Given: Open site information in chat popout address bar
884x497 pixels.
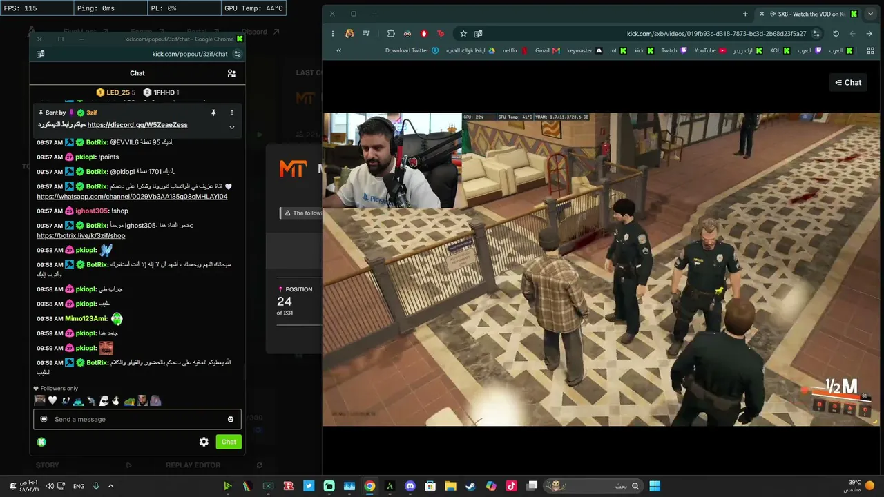Looking at the screenshot, I should coord(238,54).
